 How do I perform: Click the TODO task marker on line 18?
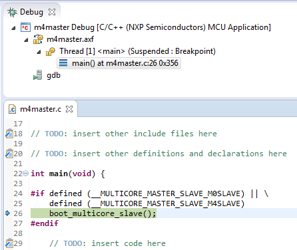(x=9, y=134)
